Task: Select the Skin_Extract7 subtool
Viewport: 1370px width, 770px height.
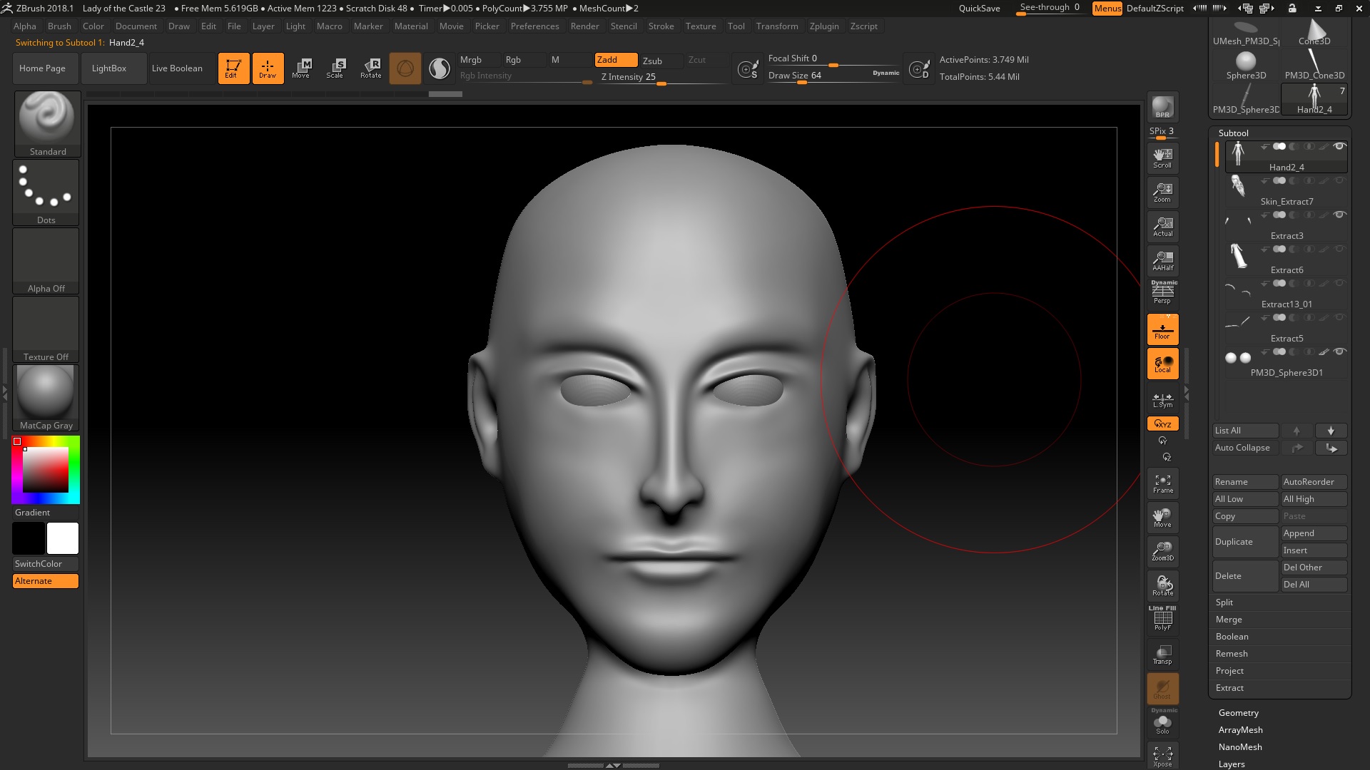Action: click(x=1287, y=192)
